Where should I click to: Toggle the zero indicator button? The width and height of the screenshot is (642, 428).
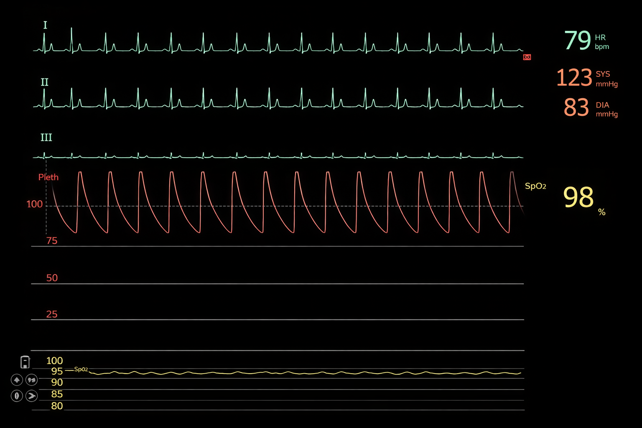(16, 395)
